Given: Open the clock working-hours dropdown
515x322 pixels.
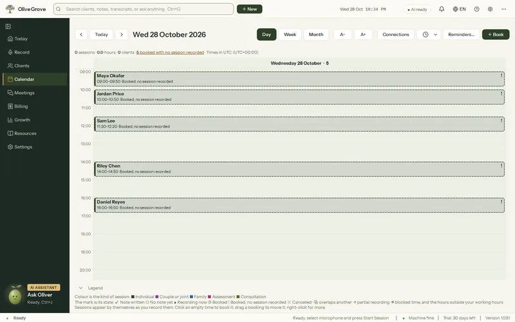Looking at the screenshot, I should tap(429, 35).
